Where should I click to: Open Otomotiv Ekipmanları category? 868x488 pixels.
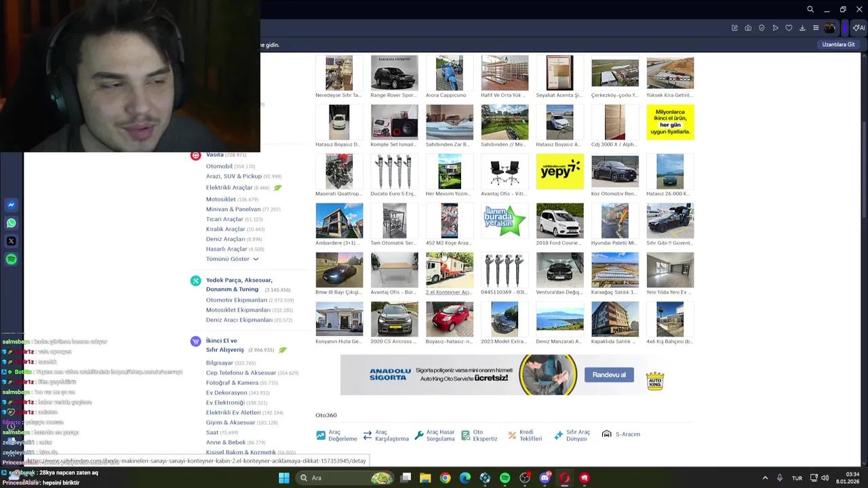pos(237,300)
